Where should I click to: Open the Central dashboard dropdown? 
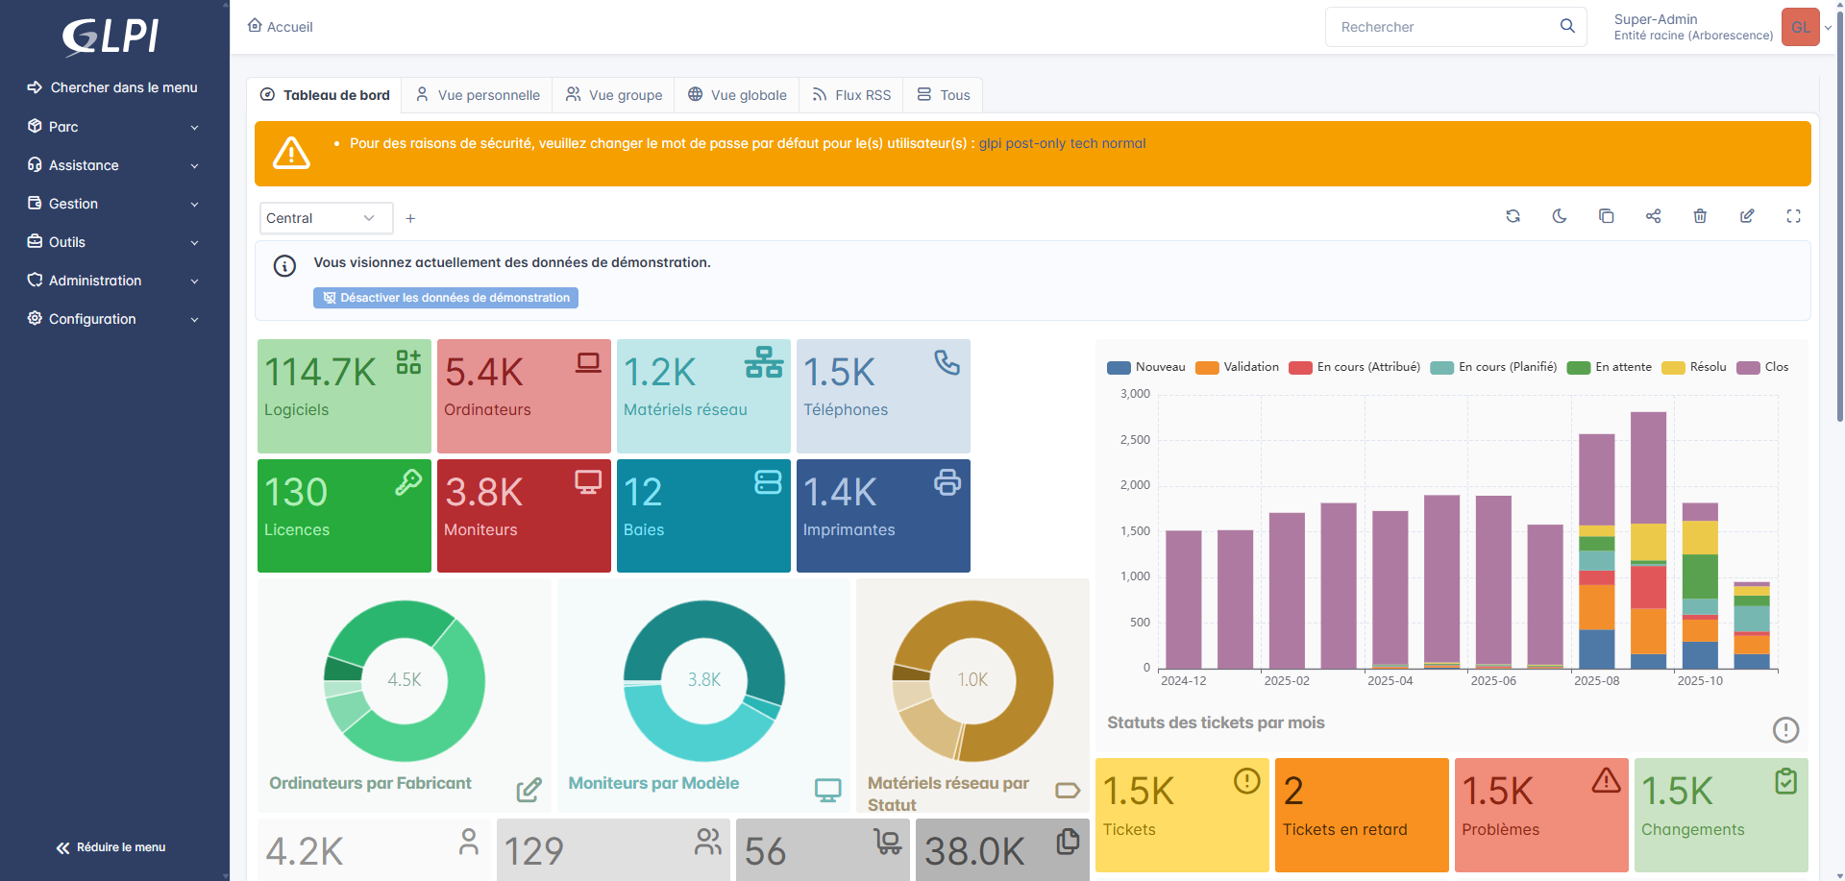326,218
